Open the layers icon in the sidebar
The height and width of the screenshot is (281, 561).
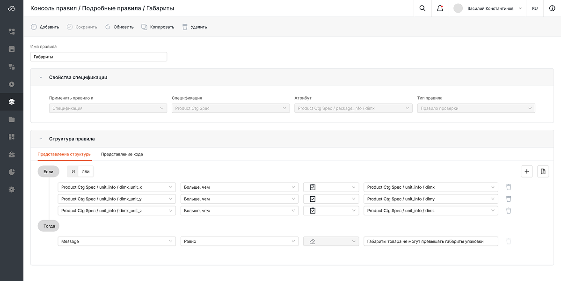tap(12, 102)
